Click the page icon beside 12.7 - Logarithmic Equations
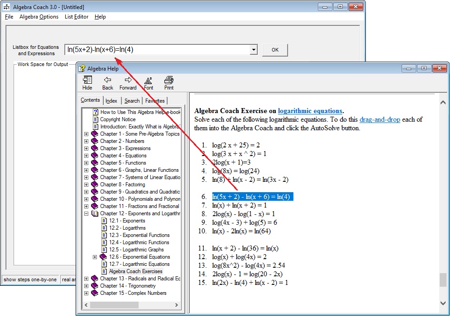The height and width of the screenshot is (317, 451). coord(105,264)
